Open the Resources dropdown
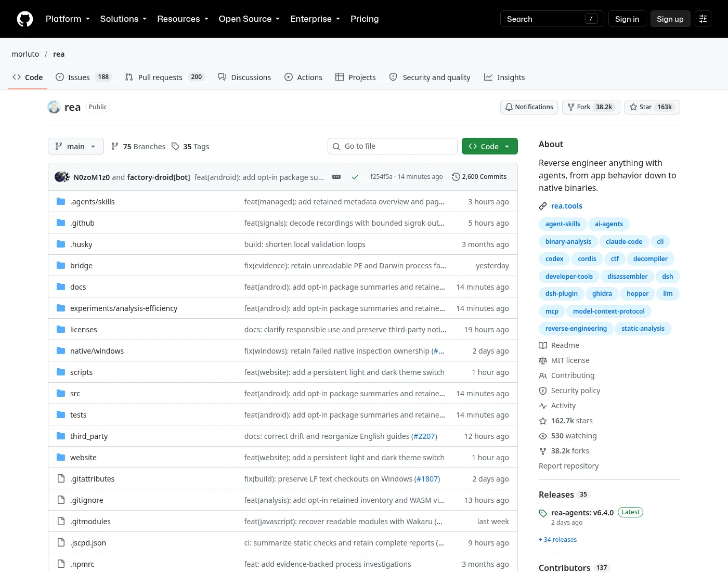Screen dimensions: 728x572 pos(183,19)
